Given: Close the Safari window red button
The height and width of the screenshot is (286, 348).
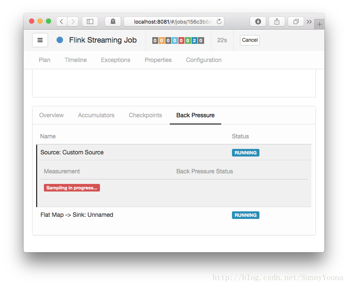Looking at the screenshot, I should [x=32, y=21].
